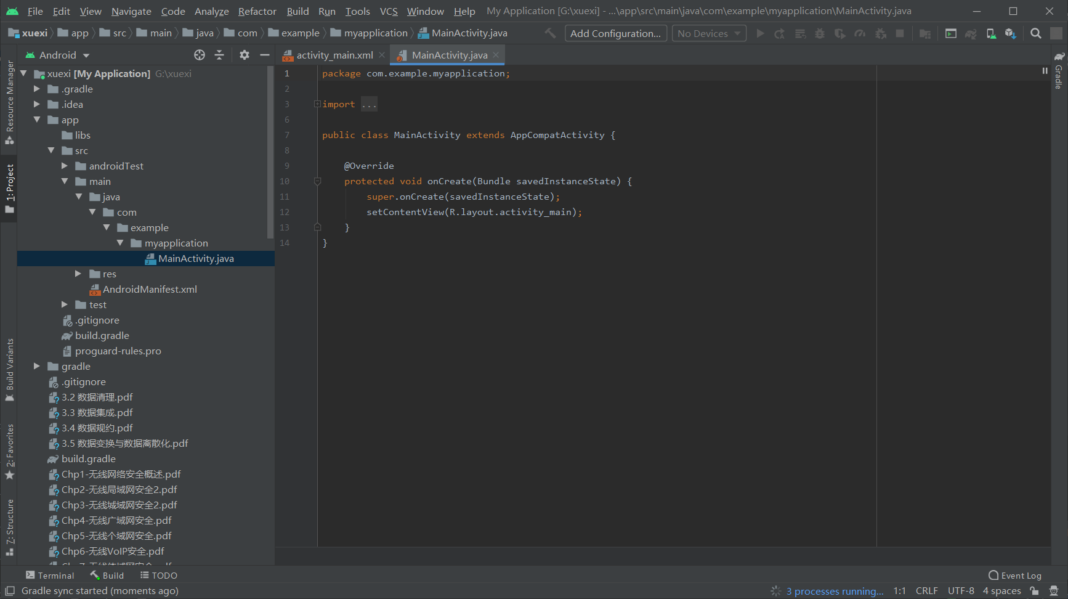Close the activity_main.xml tab
Viewport: 1068px width, 599px height.
(x=382, y=55)
